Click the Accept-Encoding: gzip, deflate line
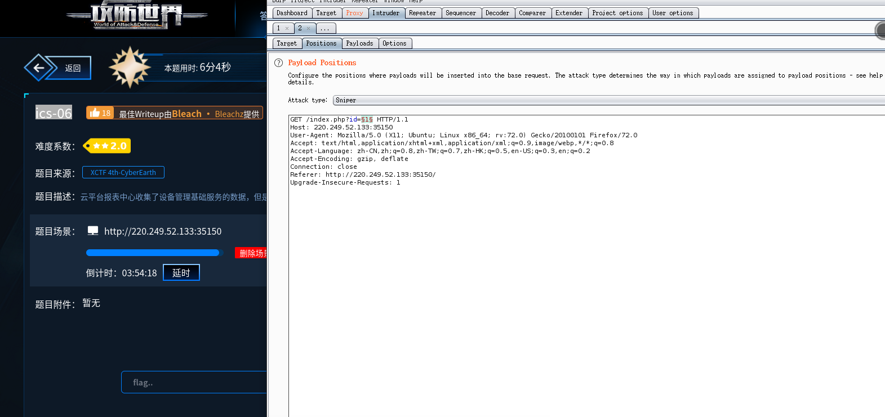The width and height of the screenshot is (885, 417). (349, 159)
